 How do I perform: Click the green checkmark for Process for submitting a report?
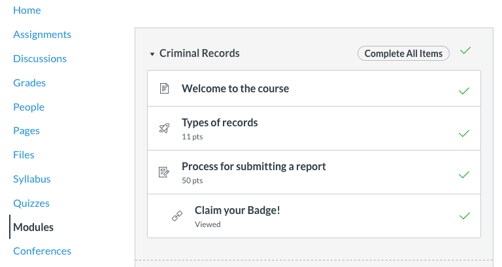click(x=464, y=175)
